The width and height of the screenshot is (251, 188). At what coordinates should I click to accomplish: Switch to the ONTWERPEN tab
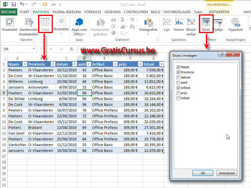(219, 12)
